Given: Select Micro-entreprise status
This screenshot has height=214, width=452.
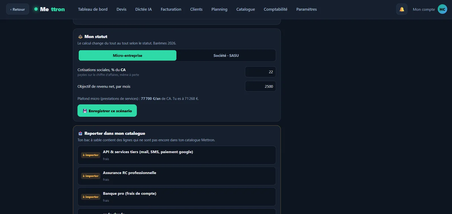Looking at the screenshot, I should point(127,56).
